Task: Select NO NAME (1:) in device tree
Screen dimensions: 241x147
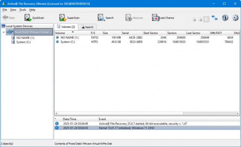Action: pos(25,38)
